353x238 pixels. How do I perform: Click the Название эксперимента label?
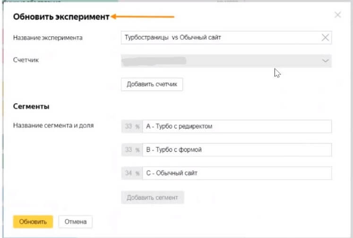point(48,38)
